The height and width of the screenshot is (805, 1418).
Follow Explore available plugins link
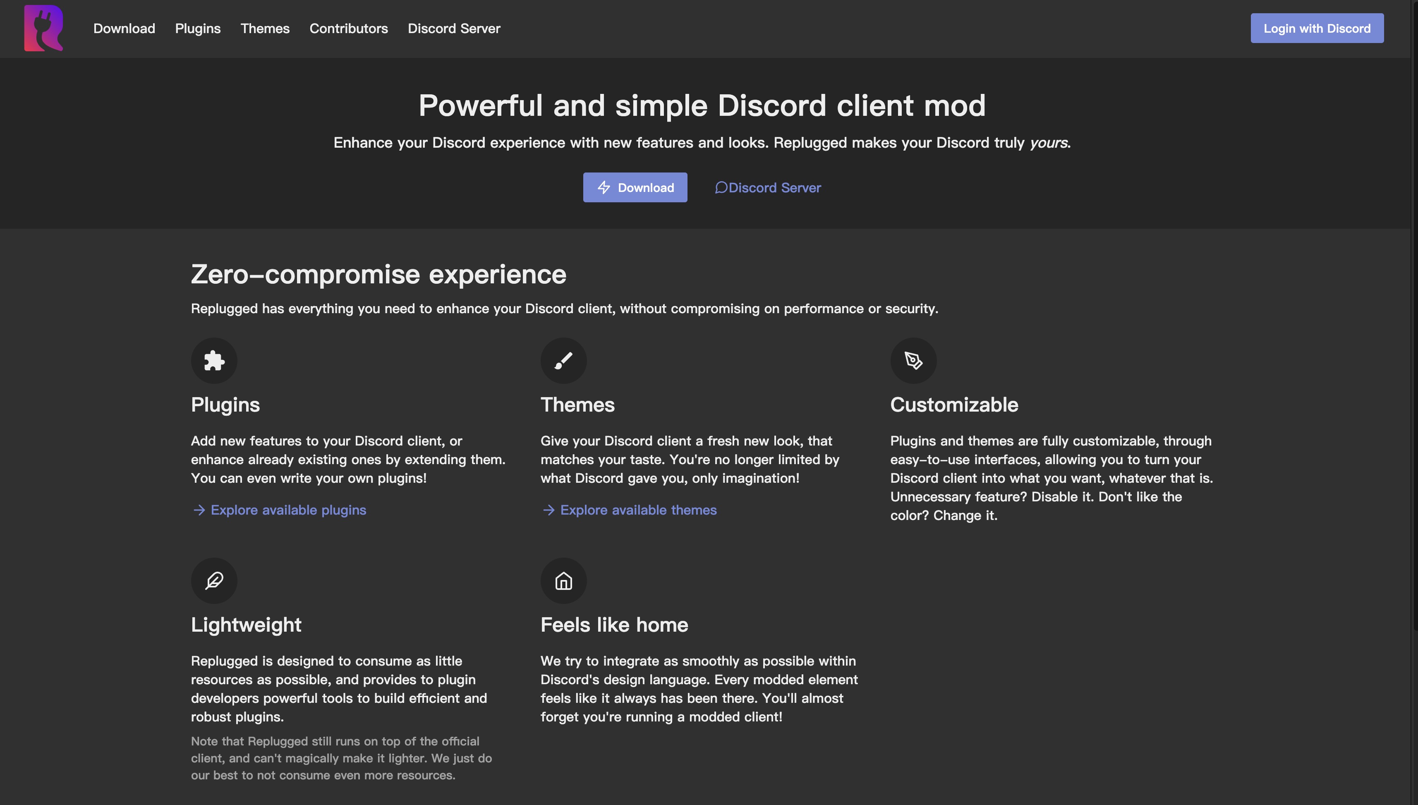[288, 510]
